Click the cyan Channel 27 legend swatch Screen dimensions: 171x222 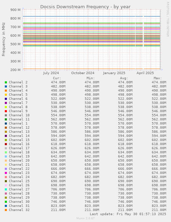pos(6,189)
